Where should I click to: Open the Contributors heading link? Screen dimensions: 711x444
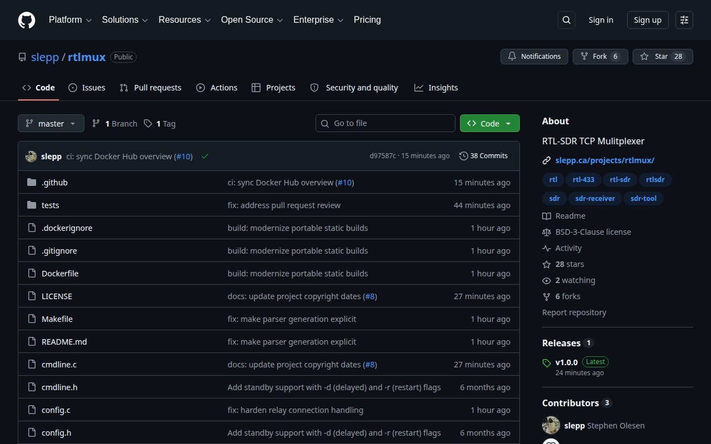point(577,403)
